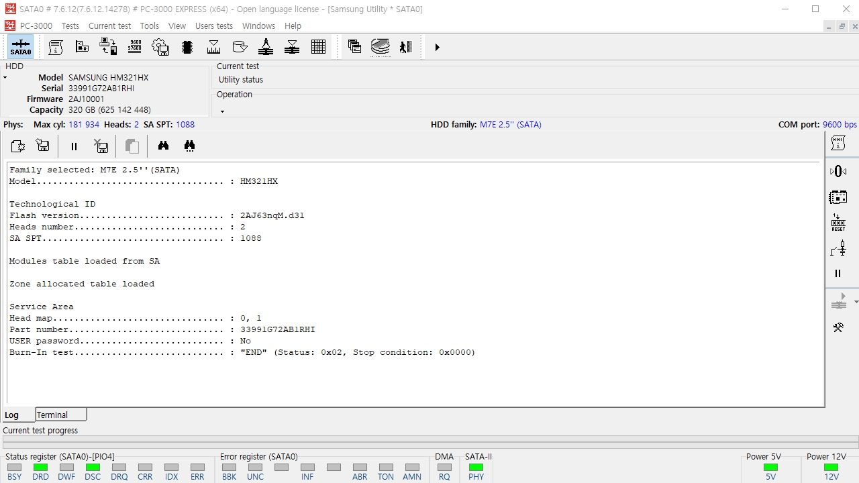
Task: Toggle the power switch circuit icon
Action: [x=838, y=249]
